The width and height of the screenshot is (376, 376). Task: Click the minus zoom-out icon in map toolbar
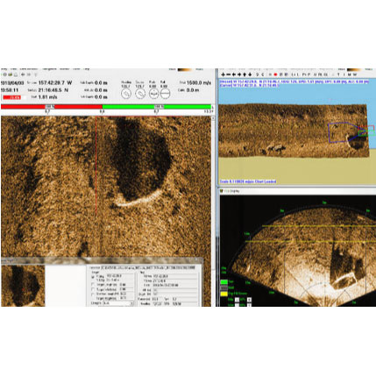(229, 74)
